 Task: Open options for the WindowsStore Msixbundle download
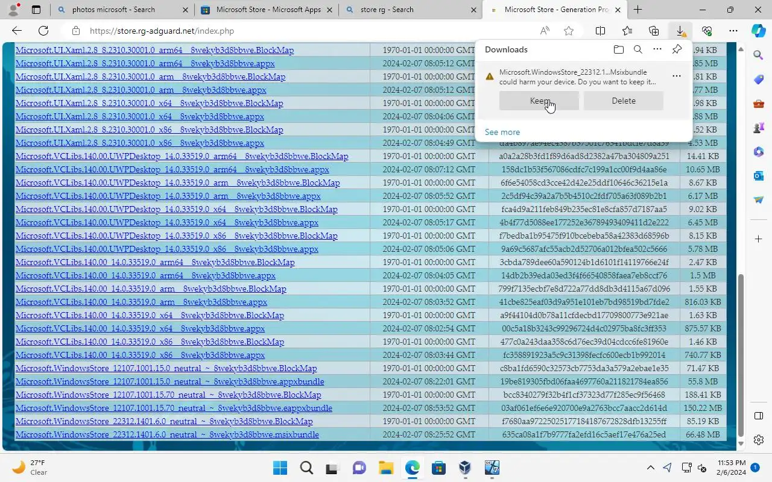(x=677, y=76)
